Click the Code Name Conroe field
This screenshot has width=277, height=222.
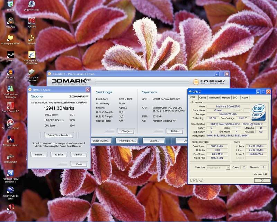pyautogui.click(x=218, y=110)
